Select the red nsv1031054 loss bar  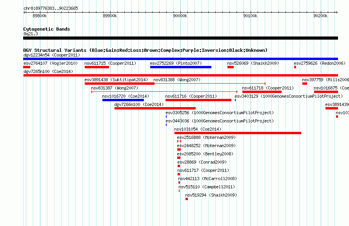(x=238, y=133)
